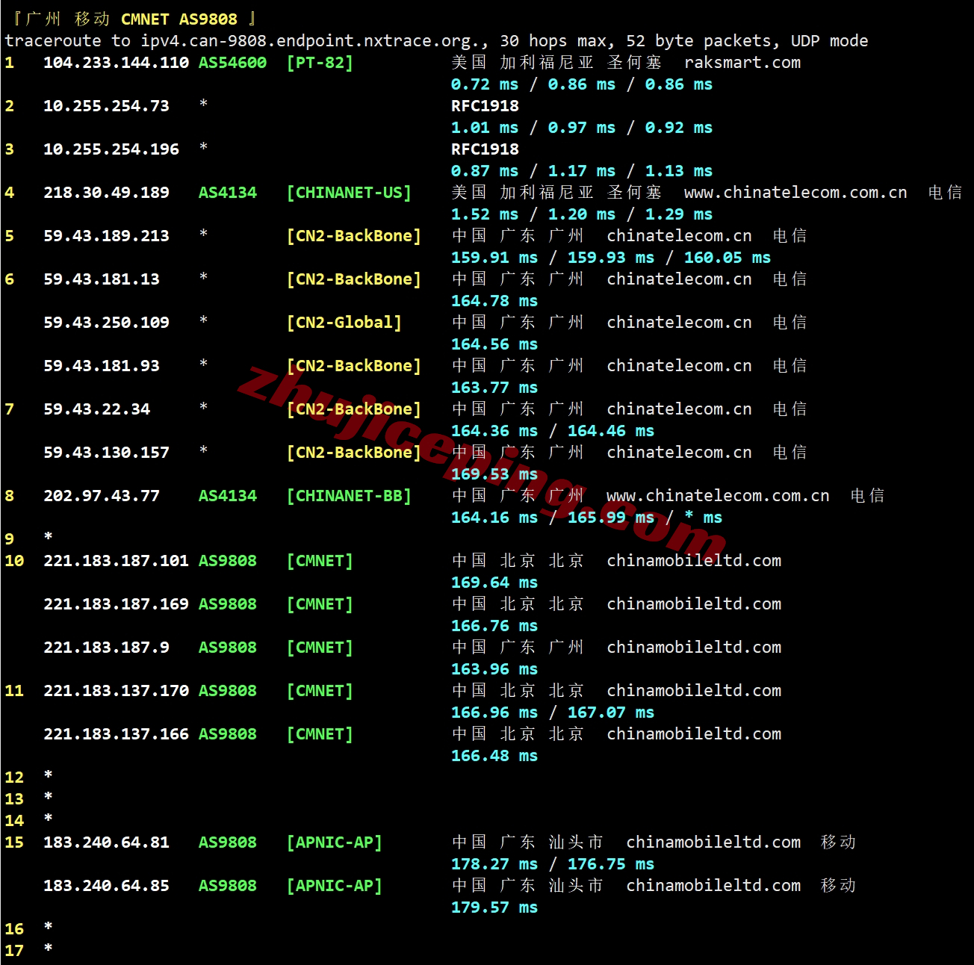Screen dimensions: 974x965
Task: Select the 164.46 ms latency value
Action: click(x=611, y=431)
